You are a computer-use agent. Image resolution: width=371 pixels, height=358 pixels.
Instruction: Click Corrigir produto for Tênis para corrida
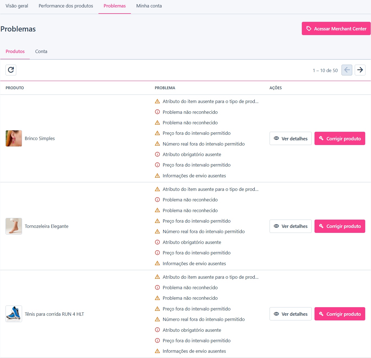click(x=340, y=314)
